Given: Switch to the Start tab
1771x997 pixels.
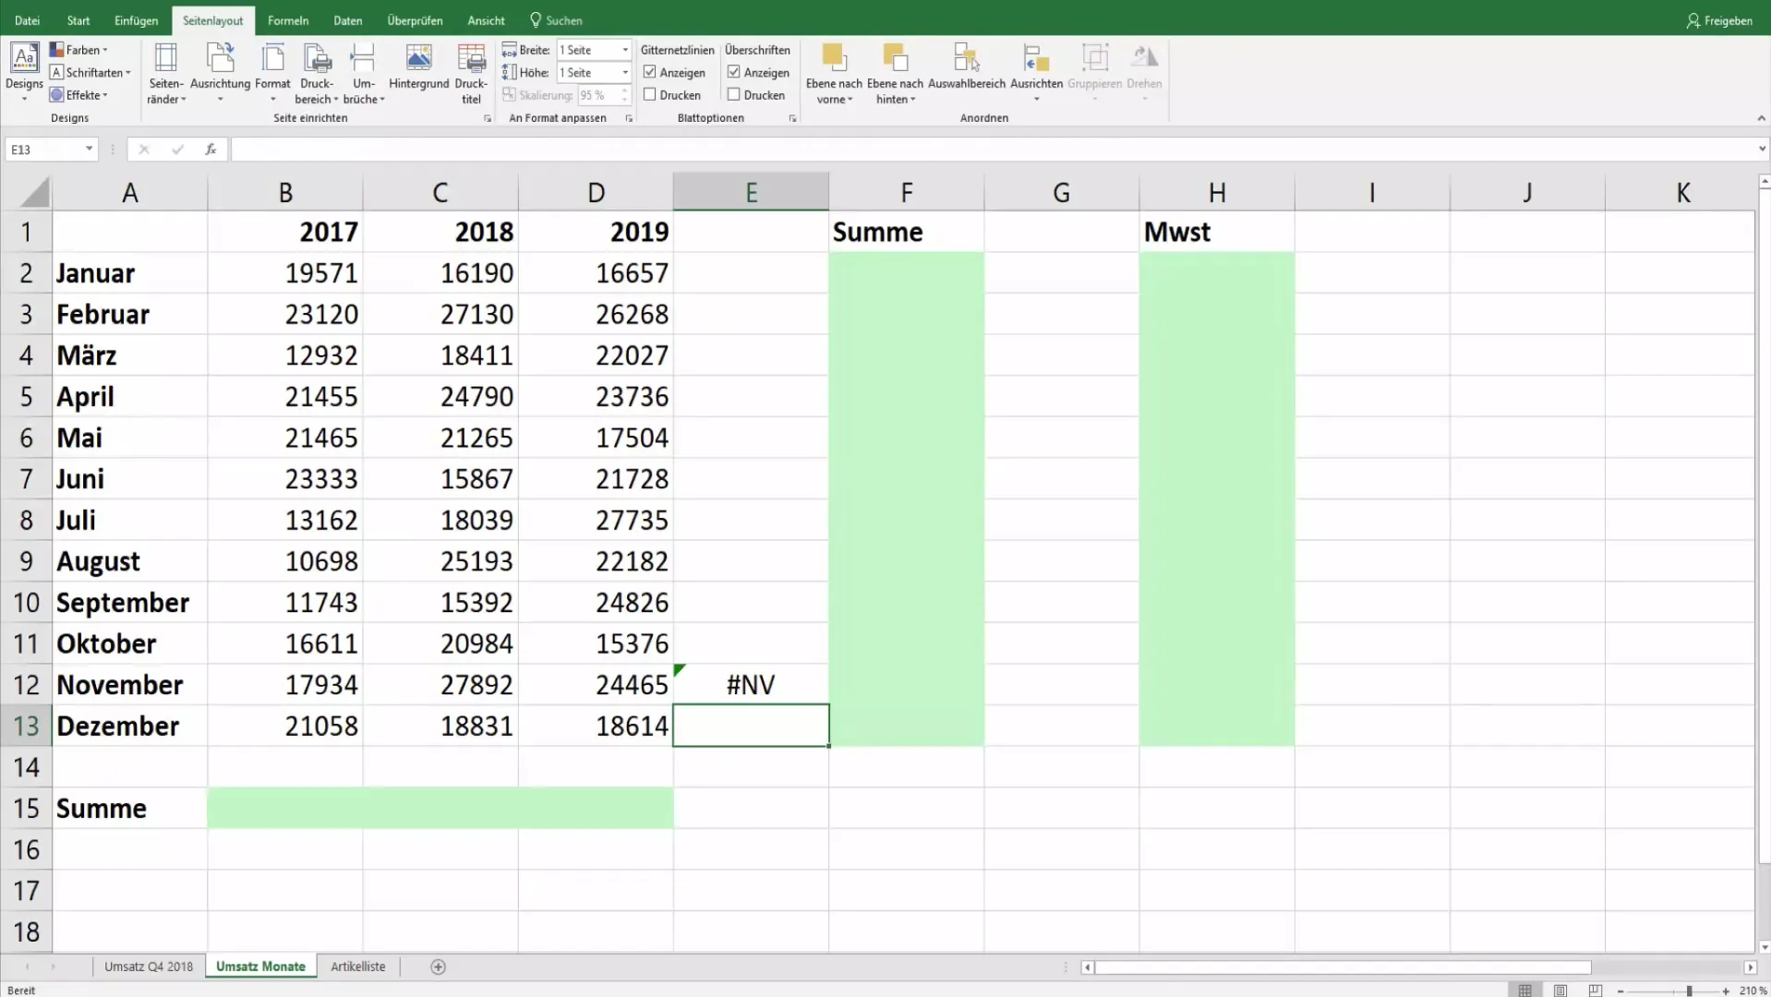Looking at the screenshot, I should 78,20.
